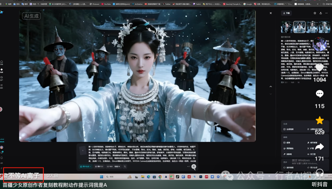The image size is (332, 189).
Task: Select the first thumbnail in results strip
Action: [287, 27]
